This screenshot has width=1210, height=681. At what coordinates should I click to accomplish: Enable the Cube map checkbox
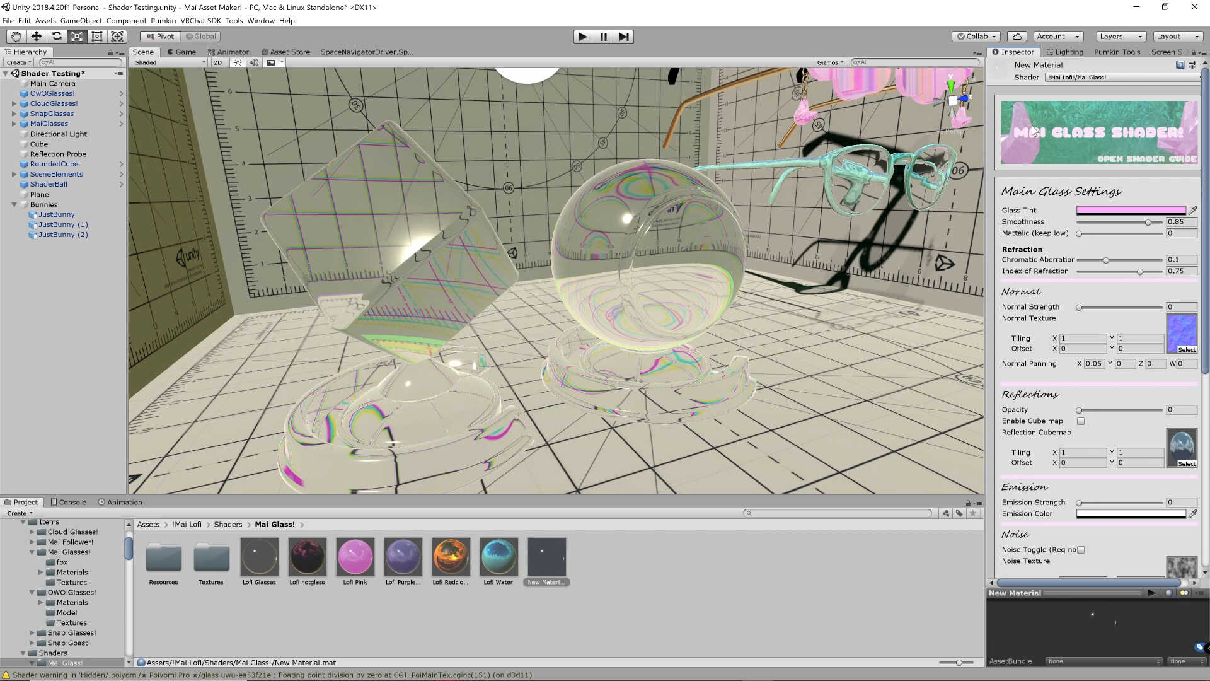1081,421
